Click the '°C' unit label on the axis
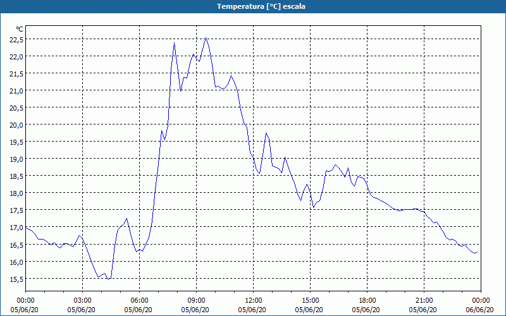This screenshot has height=316, width=506. 20,29
